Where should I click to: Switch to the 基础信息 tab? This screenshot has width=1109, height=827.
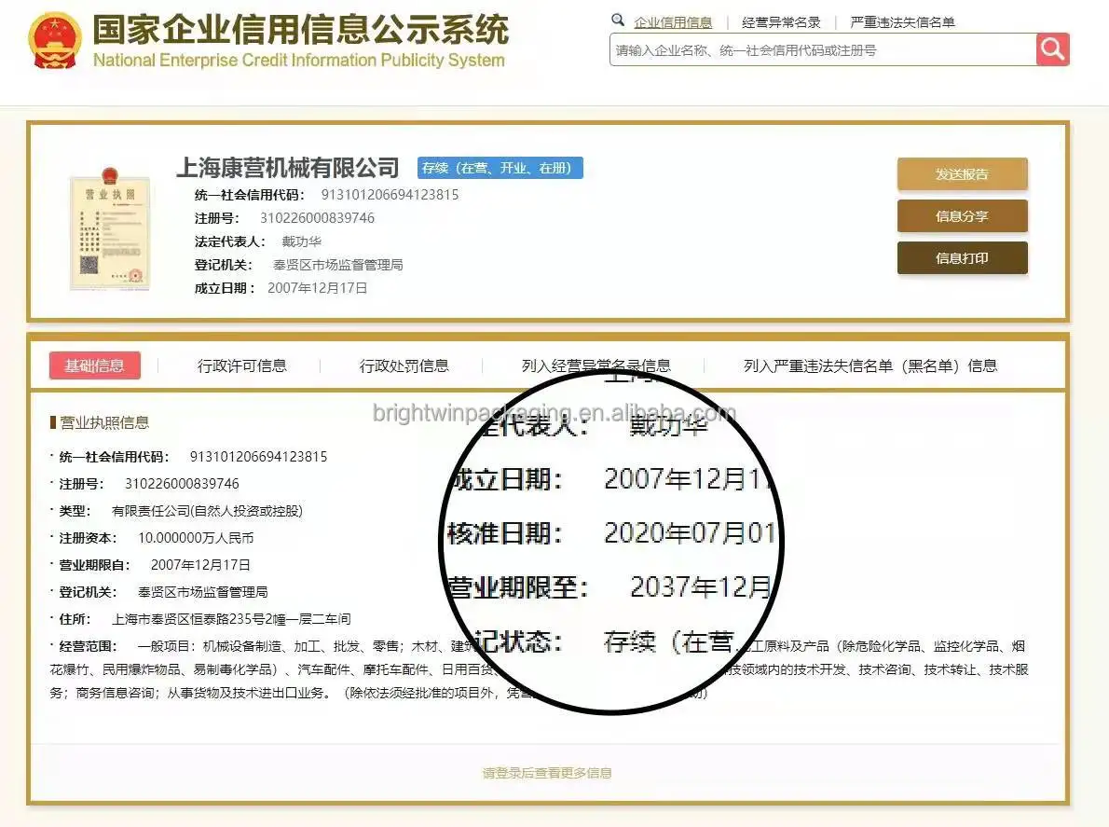click(95, 365)
